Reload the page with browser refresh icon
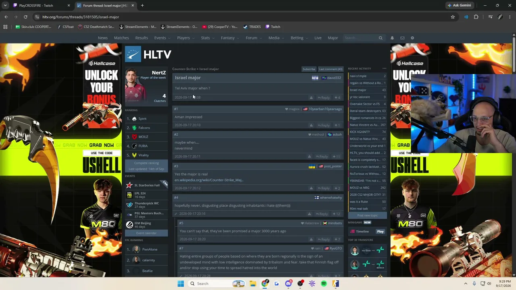The image size is (516, 290). tap(25, 17)
